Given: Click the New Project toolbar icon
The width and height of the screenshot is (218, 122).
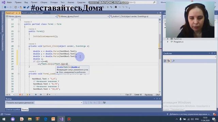Looking at the screenshot, I should tap(15, 7).
